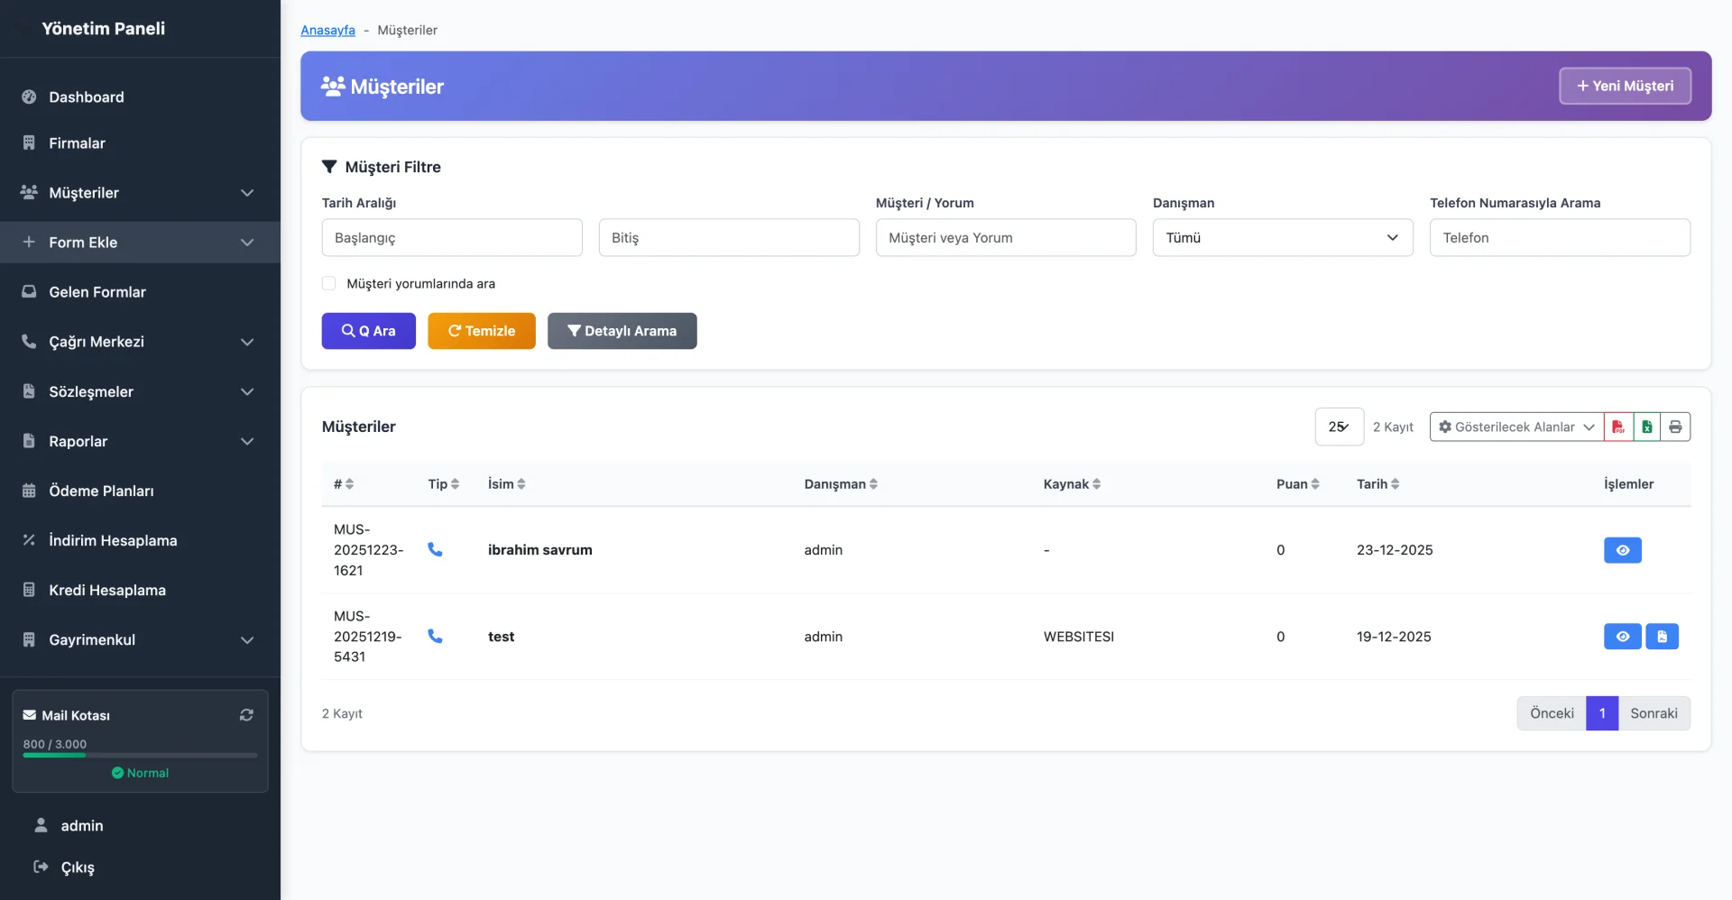Refresh the Mail Kotası quota
The width and height of the screenshot is (1732, 900).
pos(246,715)
